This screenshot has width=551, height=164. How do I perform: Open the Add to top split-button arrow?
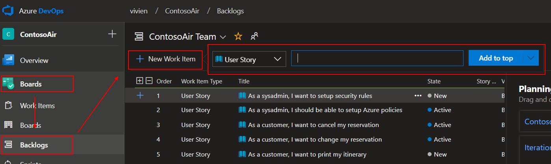(x=531, y=58)
